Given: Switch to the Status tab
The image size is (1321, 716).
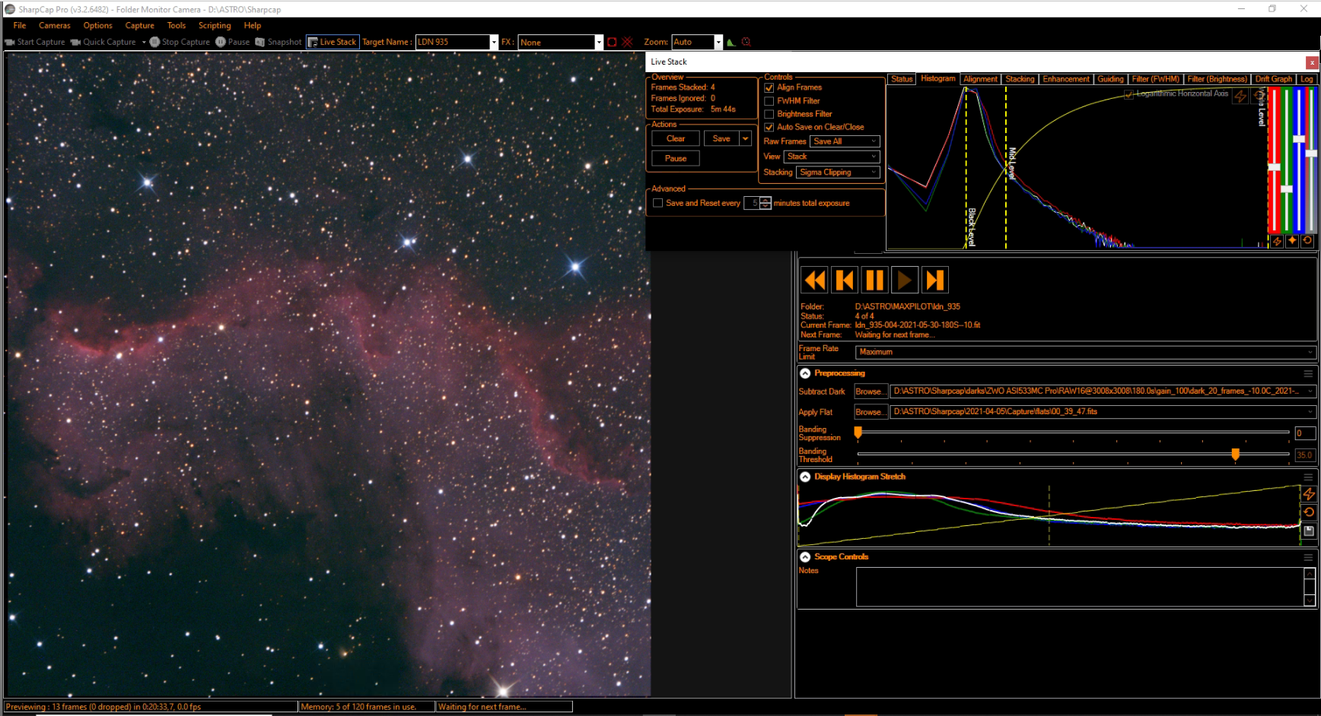Looking at the screenshot, I should (902, 79).
